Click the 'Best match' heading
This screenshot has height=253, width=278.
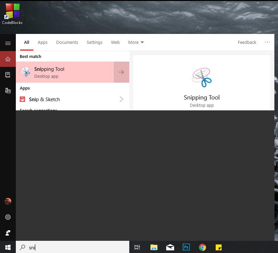(30, 57)
